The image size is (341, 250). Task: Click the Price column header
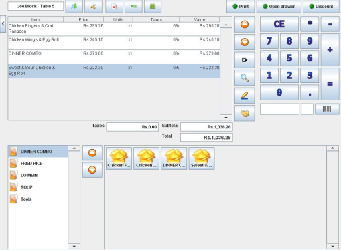click(84, 19)
